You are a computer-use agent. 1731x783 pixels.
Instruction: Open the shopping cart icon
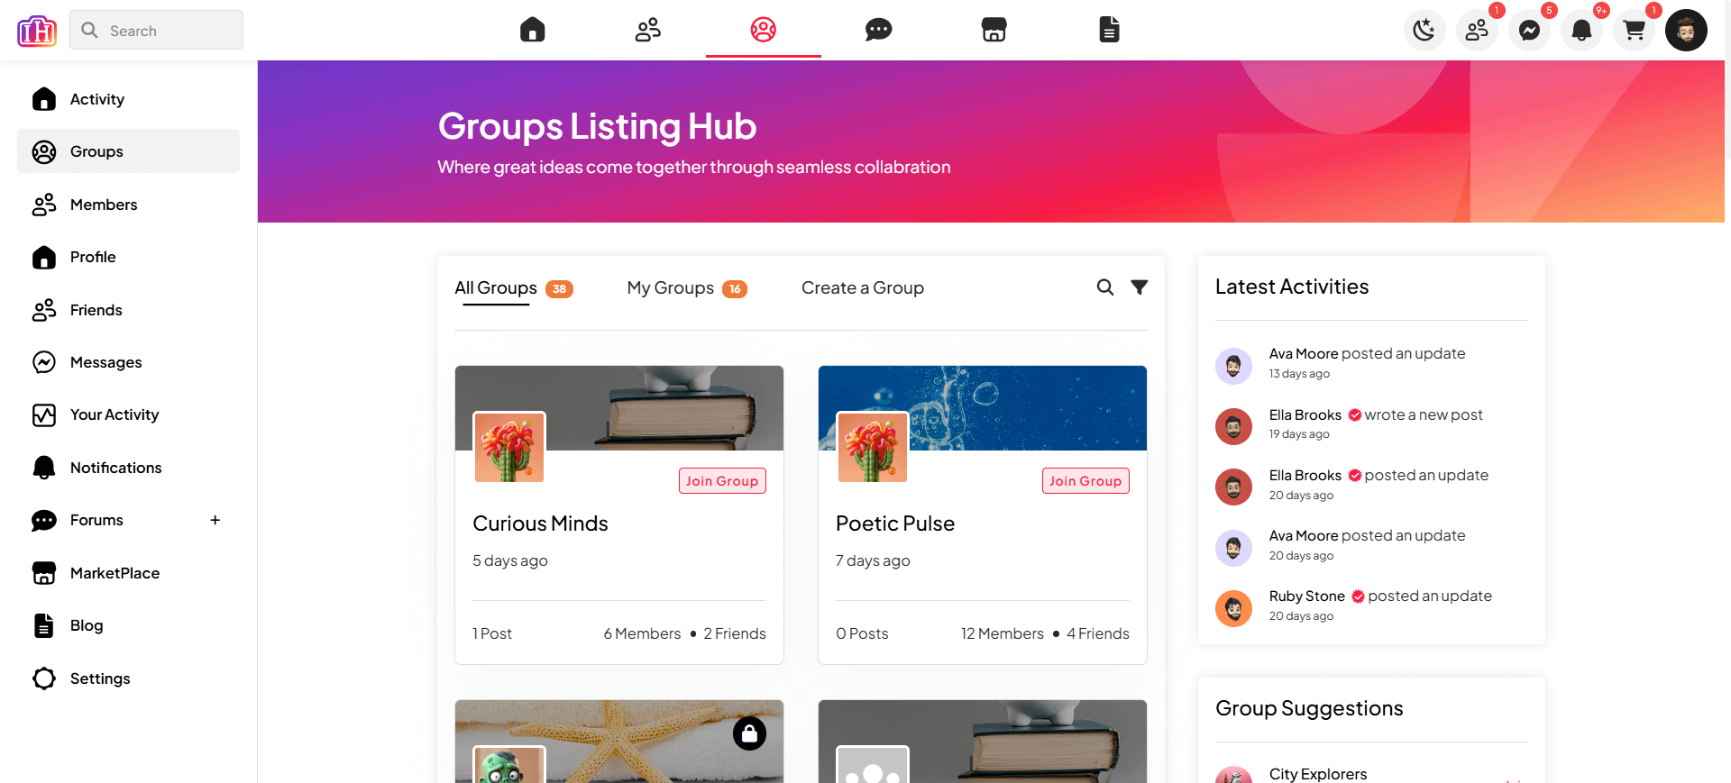(x=1634, y=31)
